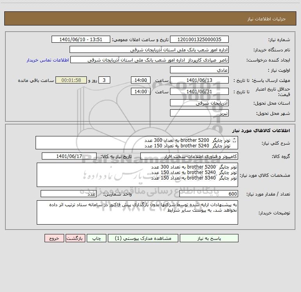Click the اولویت نیاز field عادی
Screen dimensions: 301x292
[x=199, y=70]
